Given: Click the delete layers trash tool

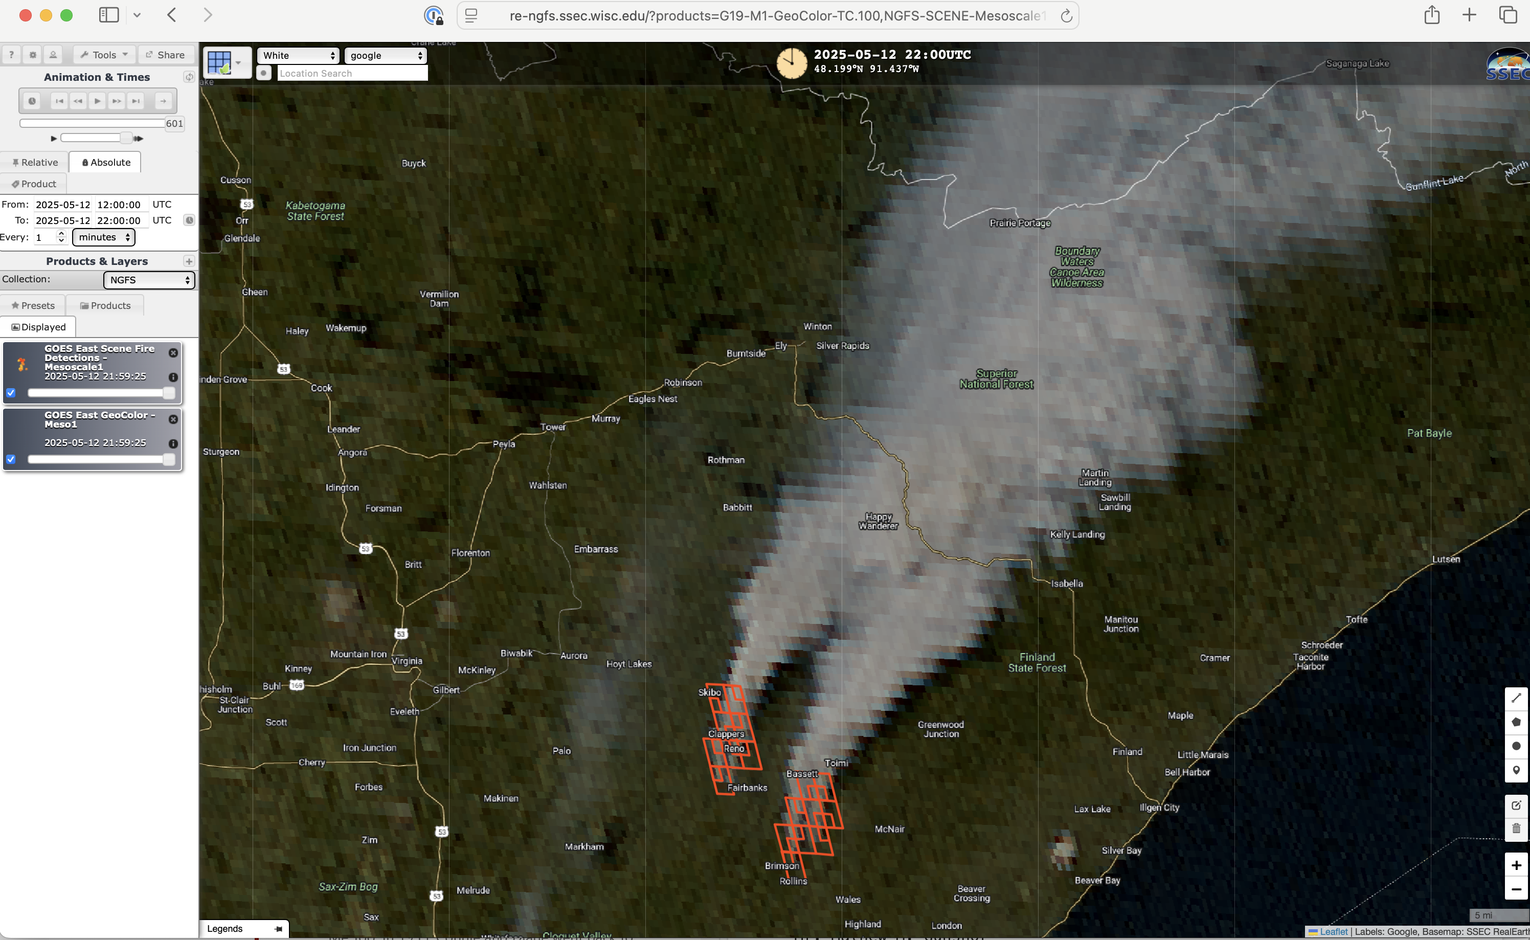Looking at the screenshot, I should 1516,829.
